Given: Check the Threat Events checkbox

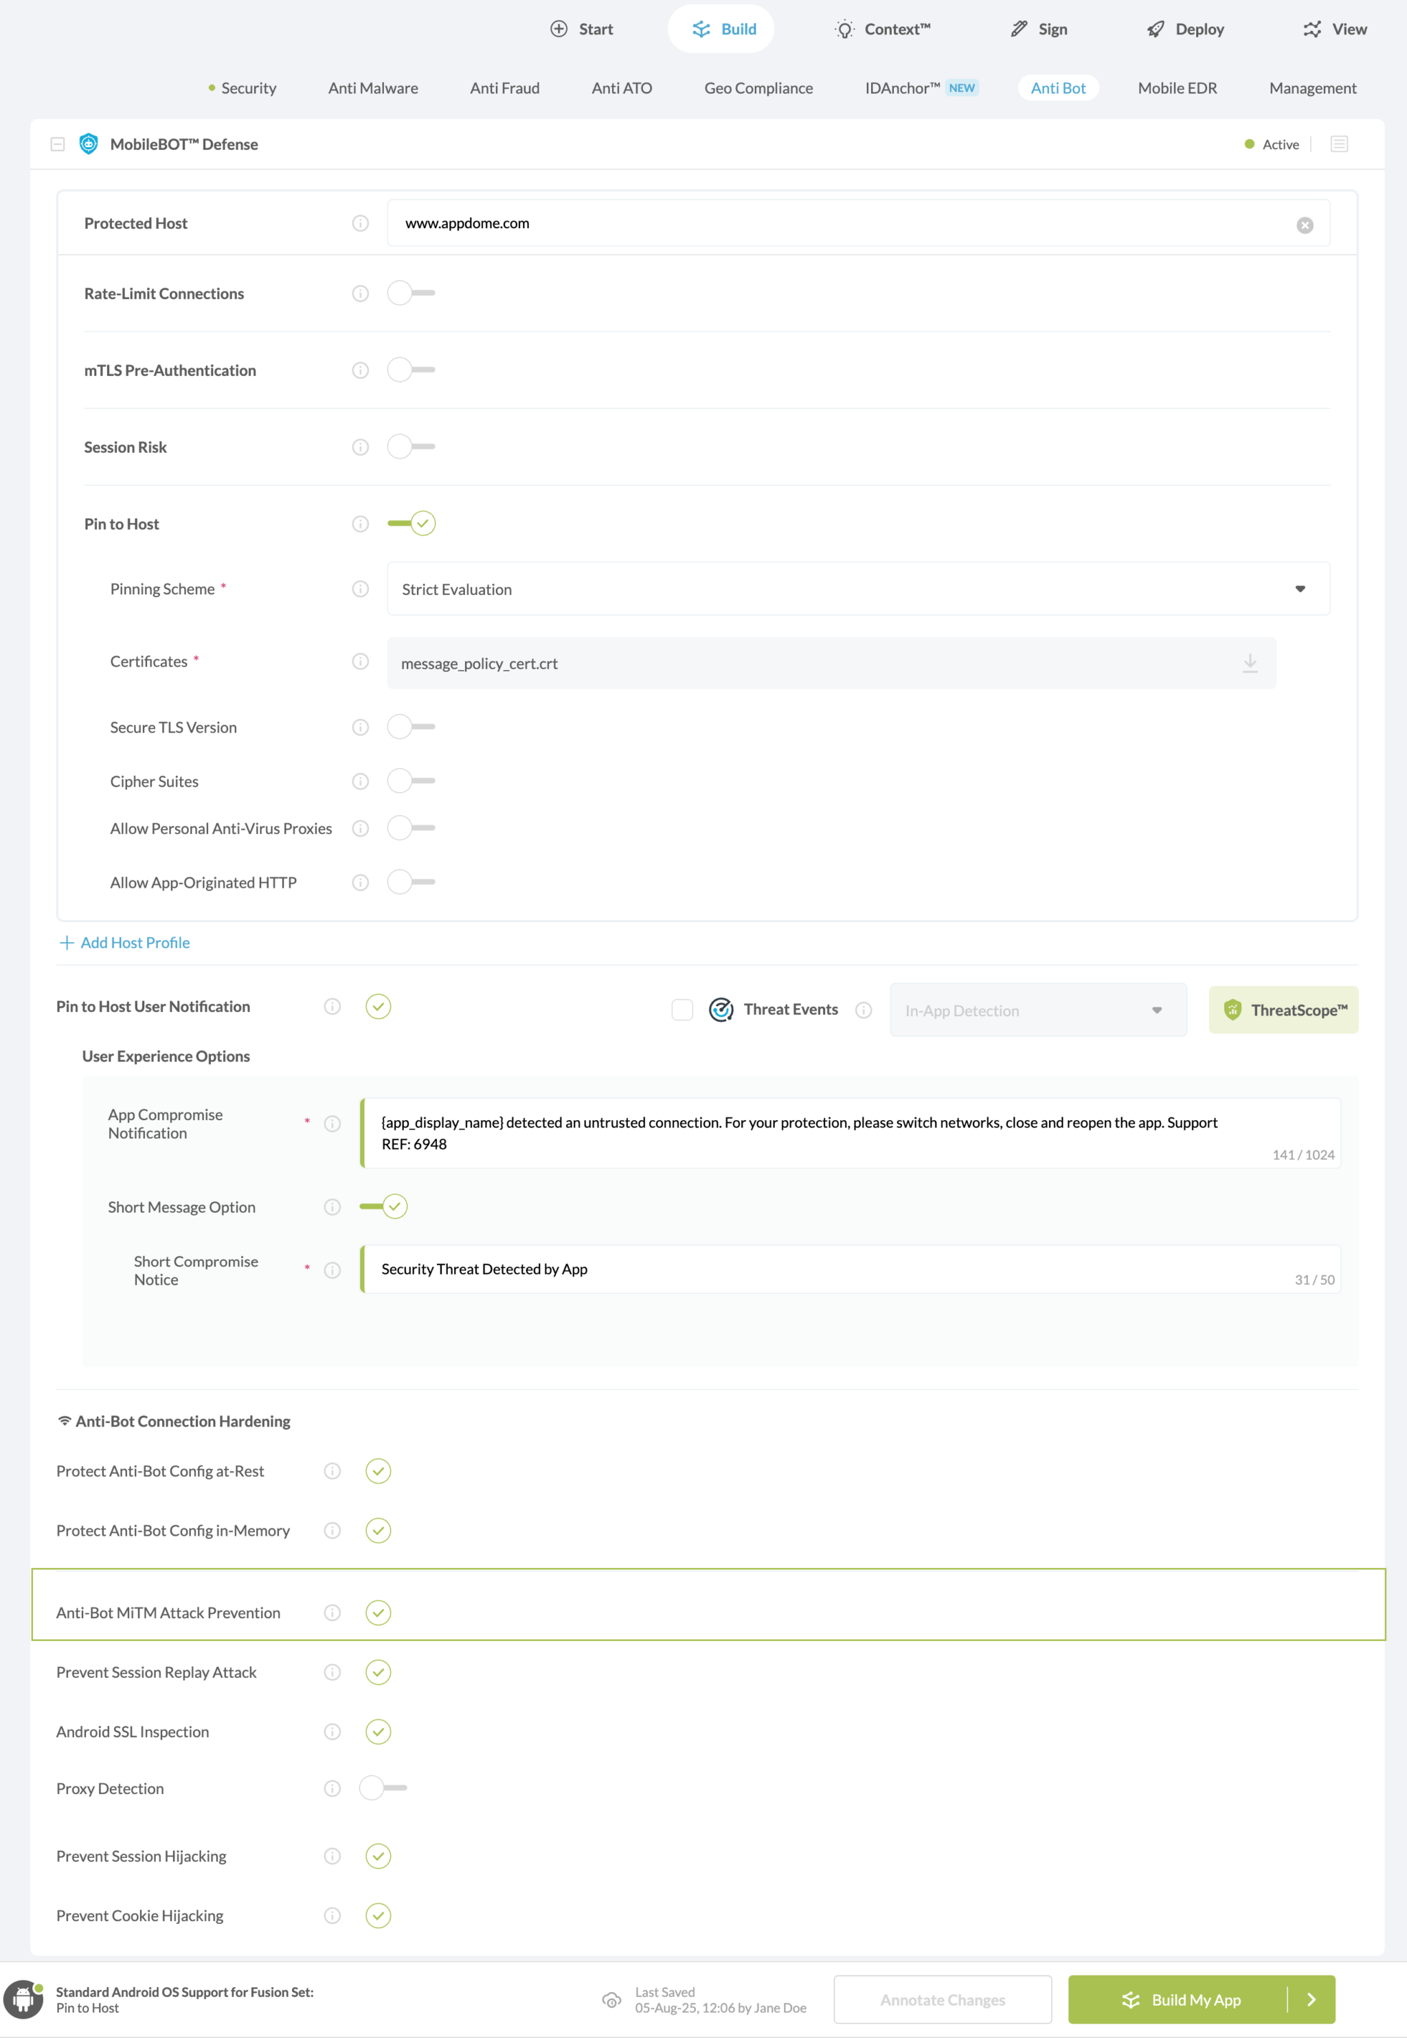Looking at the screenshot, I should point(682,1009).
